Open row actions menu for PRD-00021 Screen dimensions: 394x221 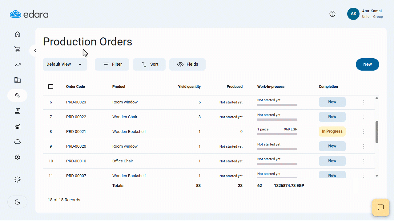coord(364,132)
